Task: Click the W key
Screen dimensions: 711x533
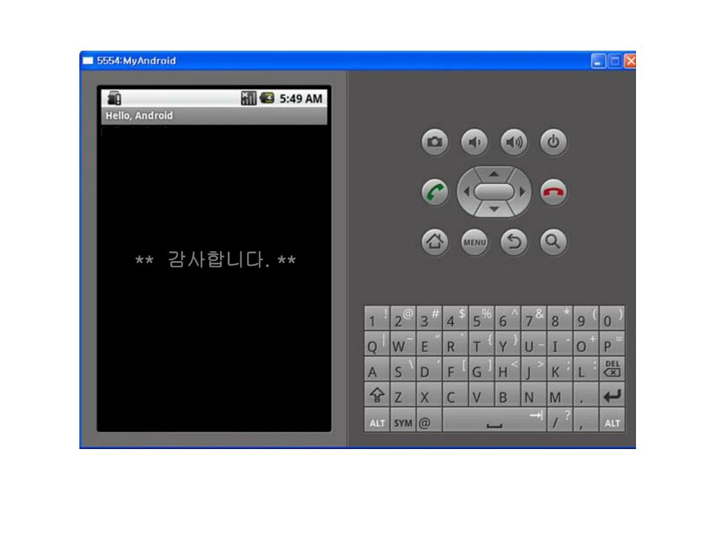Action: pos(403,343)
